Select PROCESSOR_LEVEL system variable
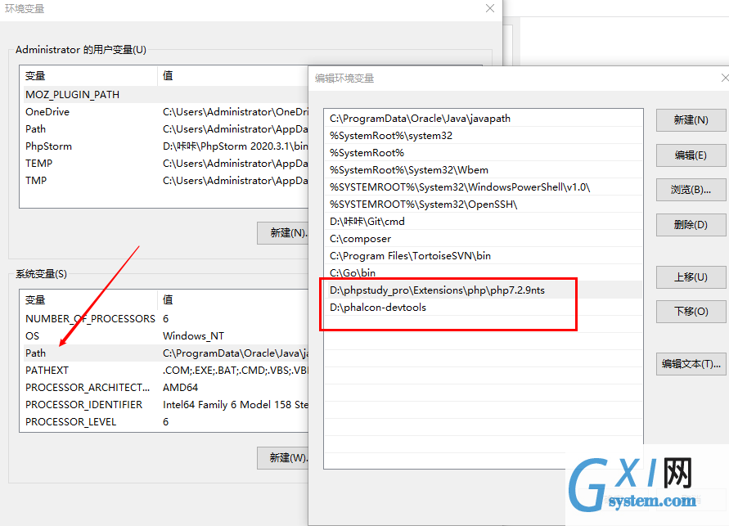 coord(165,422)
